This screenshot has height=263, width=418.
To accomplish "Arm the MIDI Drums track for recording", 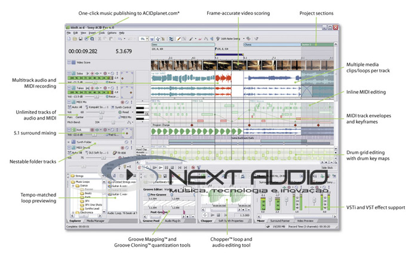I will tap(122, 148).
